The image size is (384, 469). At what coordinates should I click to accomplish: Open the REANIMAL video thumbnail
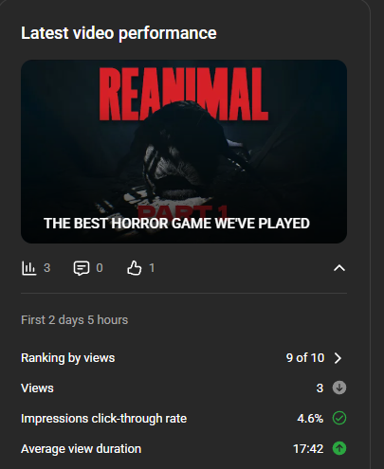pos(184,152)
